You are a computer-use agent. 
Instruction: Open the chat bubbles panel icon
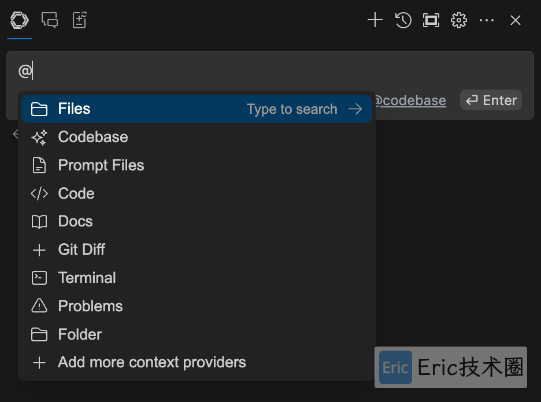[x=50, y=20]
